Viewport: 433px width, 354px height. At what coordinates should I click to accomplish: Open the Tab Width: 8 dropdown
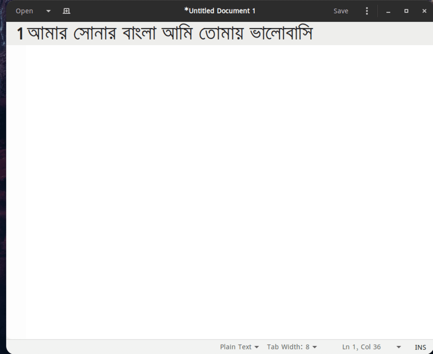(292, 347)
